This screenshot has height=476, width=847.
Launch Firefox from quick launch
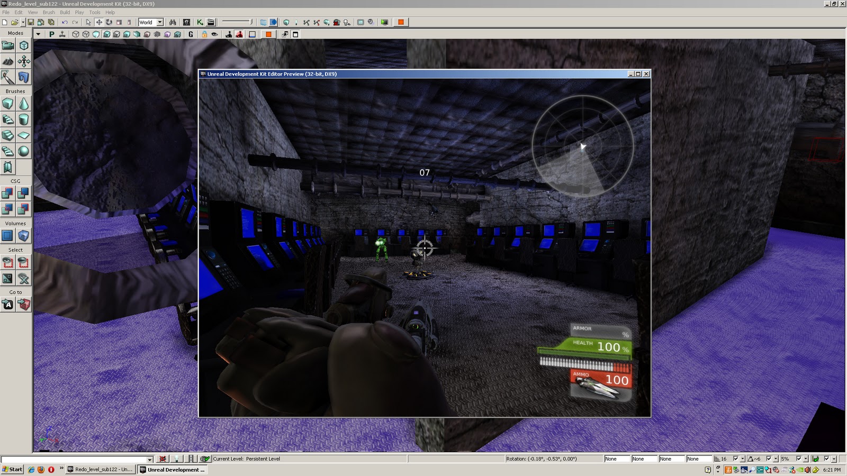click(x=41, y=469)
